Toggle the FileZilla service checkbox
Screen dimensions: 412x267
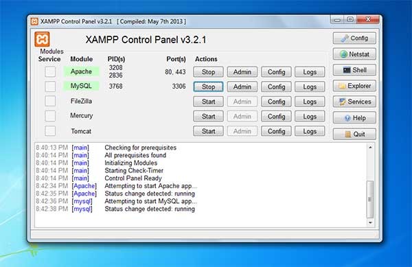pyautogui.click(x=50, y=101)
